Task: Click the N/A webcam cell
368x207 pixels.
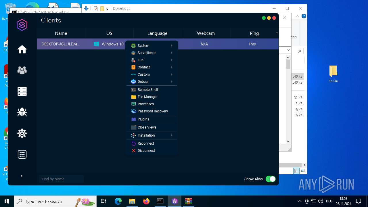Action: (x=204, y=44)
